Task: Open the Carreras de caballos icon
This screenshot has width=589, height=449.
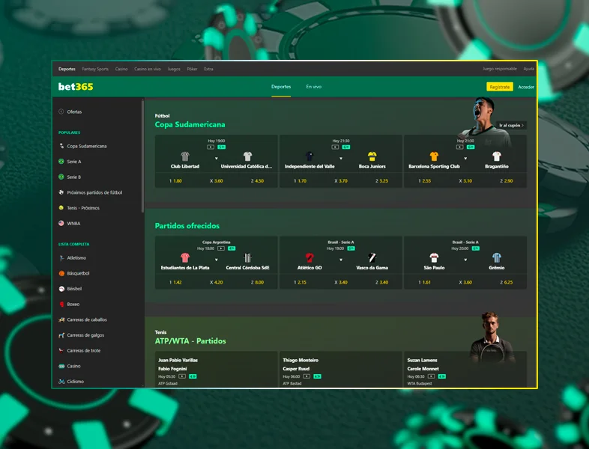Action: point(61,320)
